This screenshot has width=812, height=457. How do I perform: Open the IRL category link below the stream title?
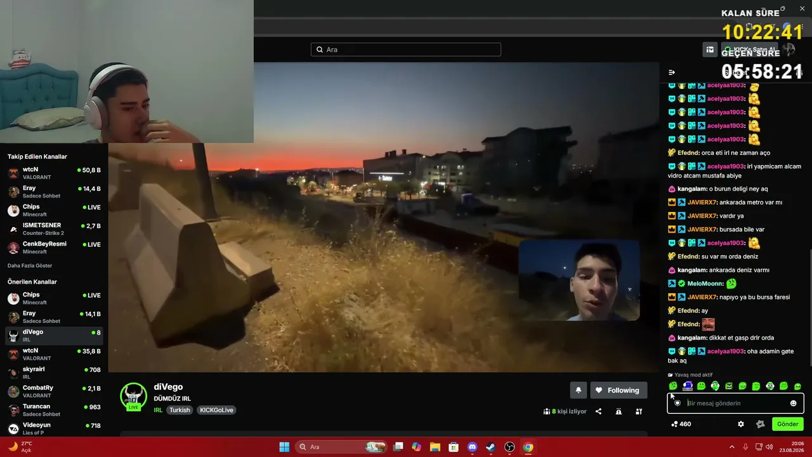[158, 410]
